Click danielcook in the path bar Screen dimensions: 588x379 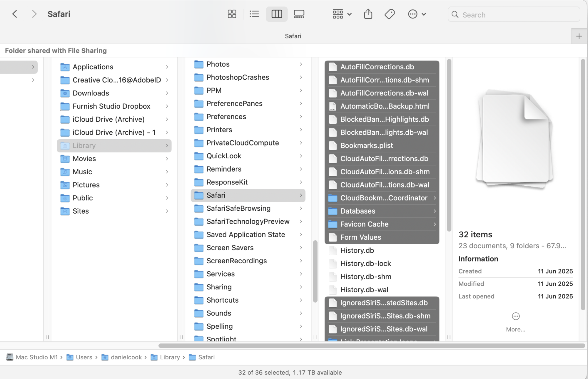(x=126, y=357)
